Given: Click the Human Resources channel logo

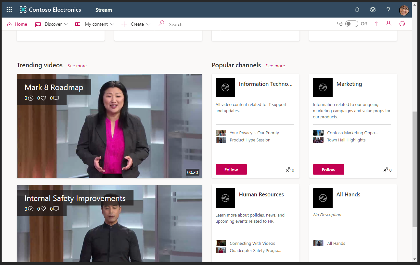Looking at the screenshot, I should (225, 198).
